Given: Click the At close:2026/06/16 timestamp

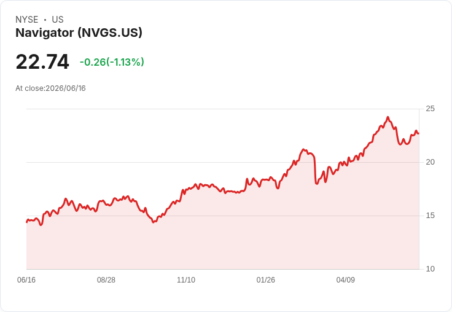Looking at the screenshot, I should pos(50,88).
